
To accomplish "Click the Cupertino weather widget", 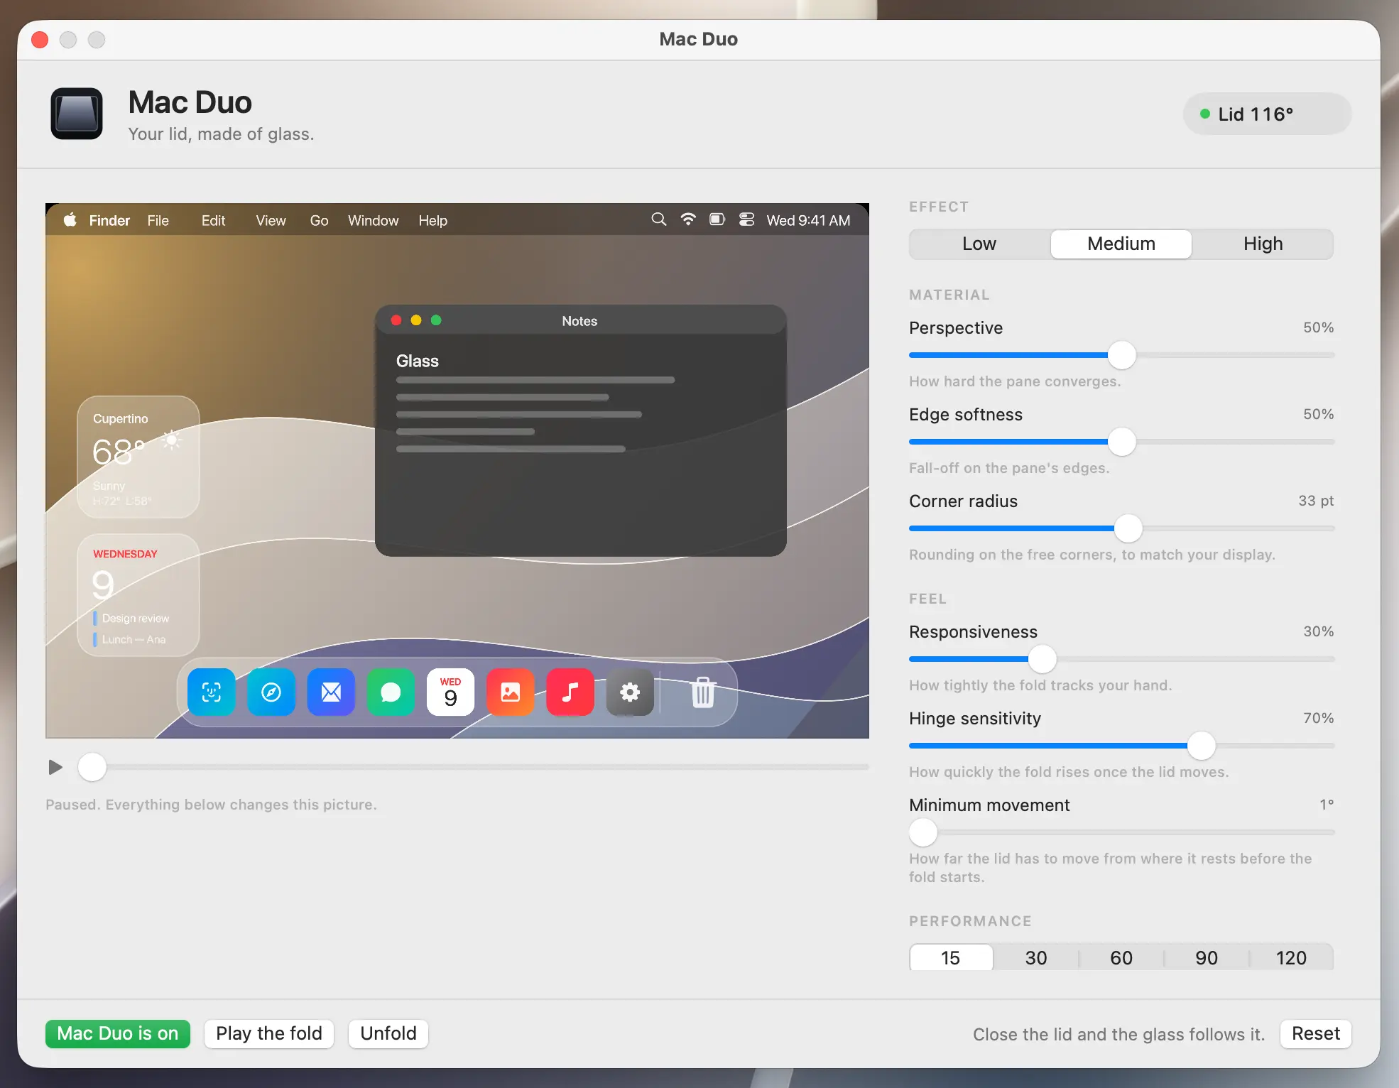I will click(138, 457).
